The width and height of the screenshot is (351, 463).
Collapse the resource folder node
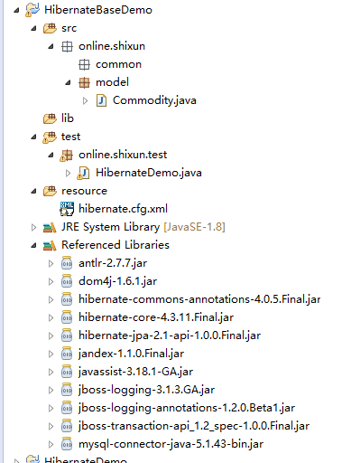34,192
